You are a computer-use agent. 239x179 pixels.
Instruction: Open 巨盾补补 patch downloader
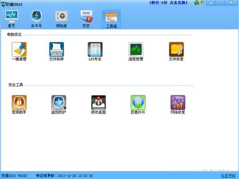(138, 105)
